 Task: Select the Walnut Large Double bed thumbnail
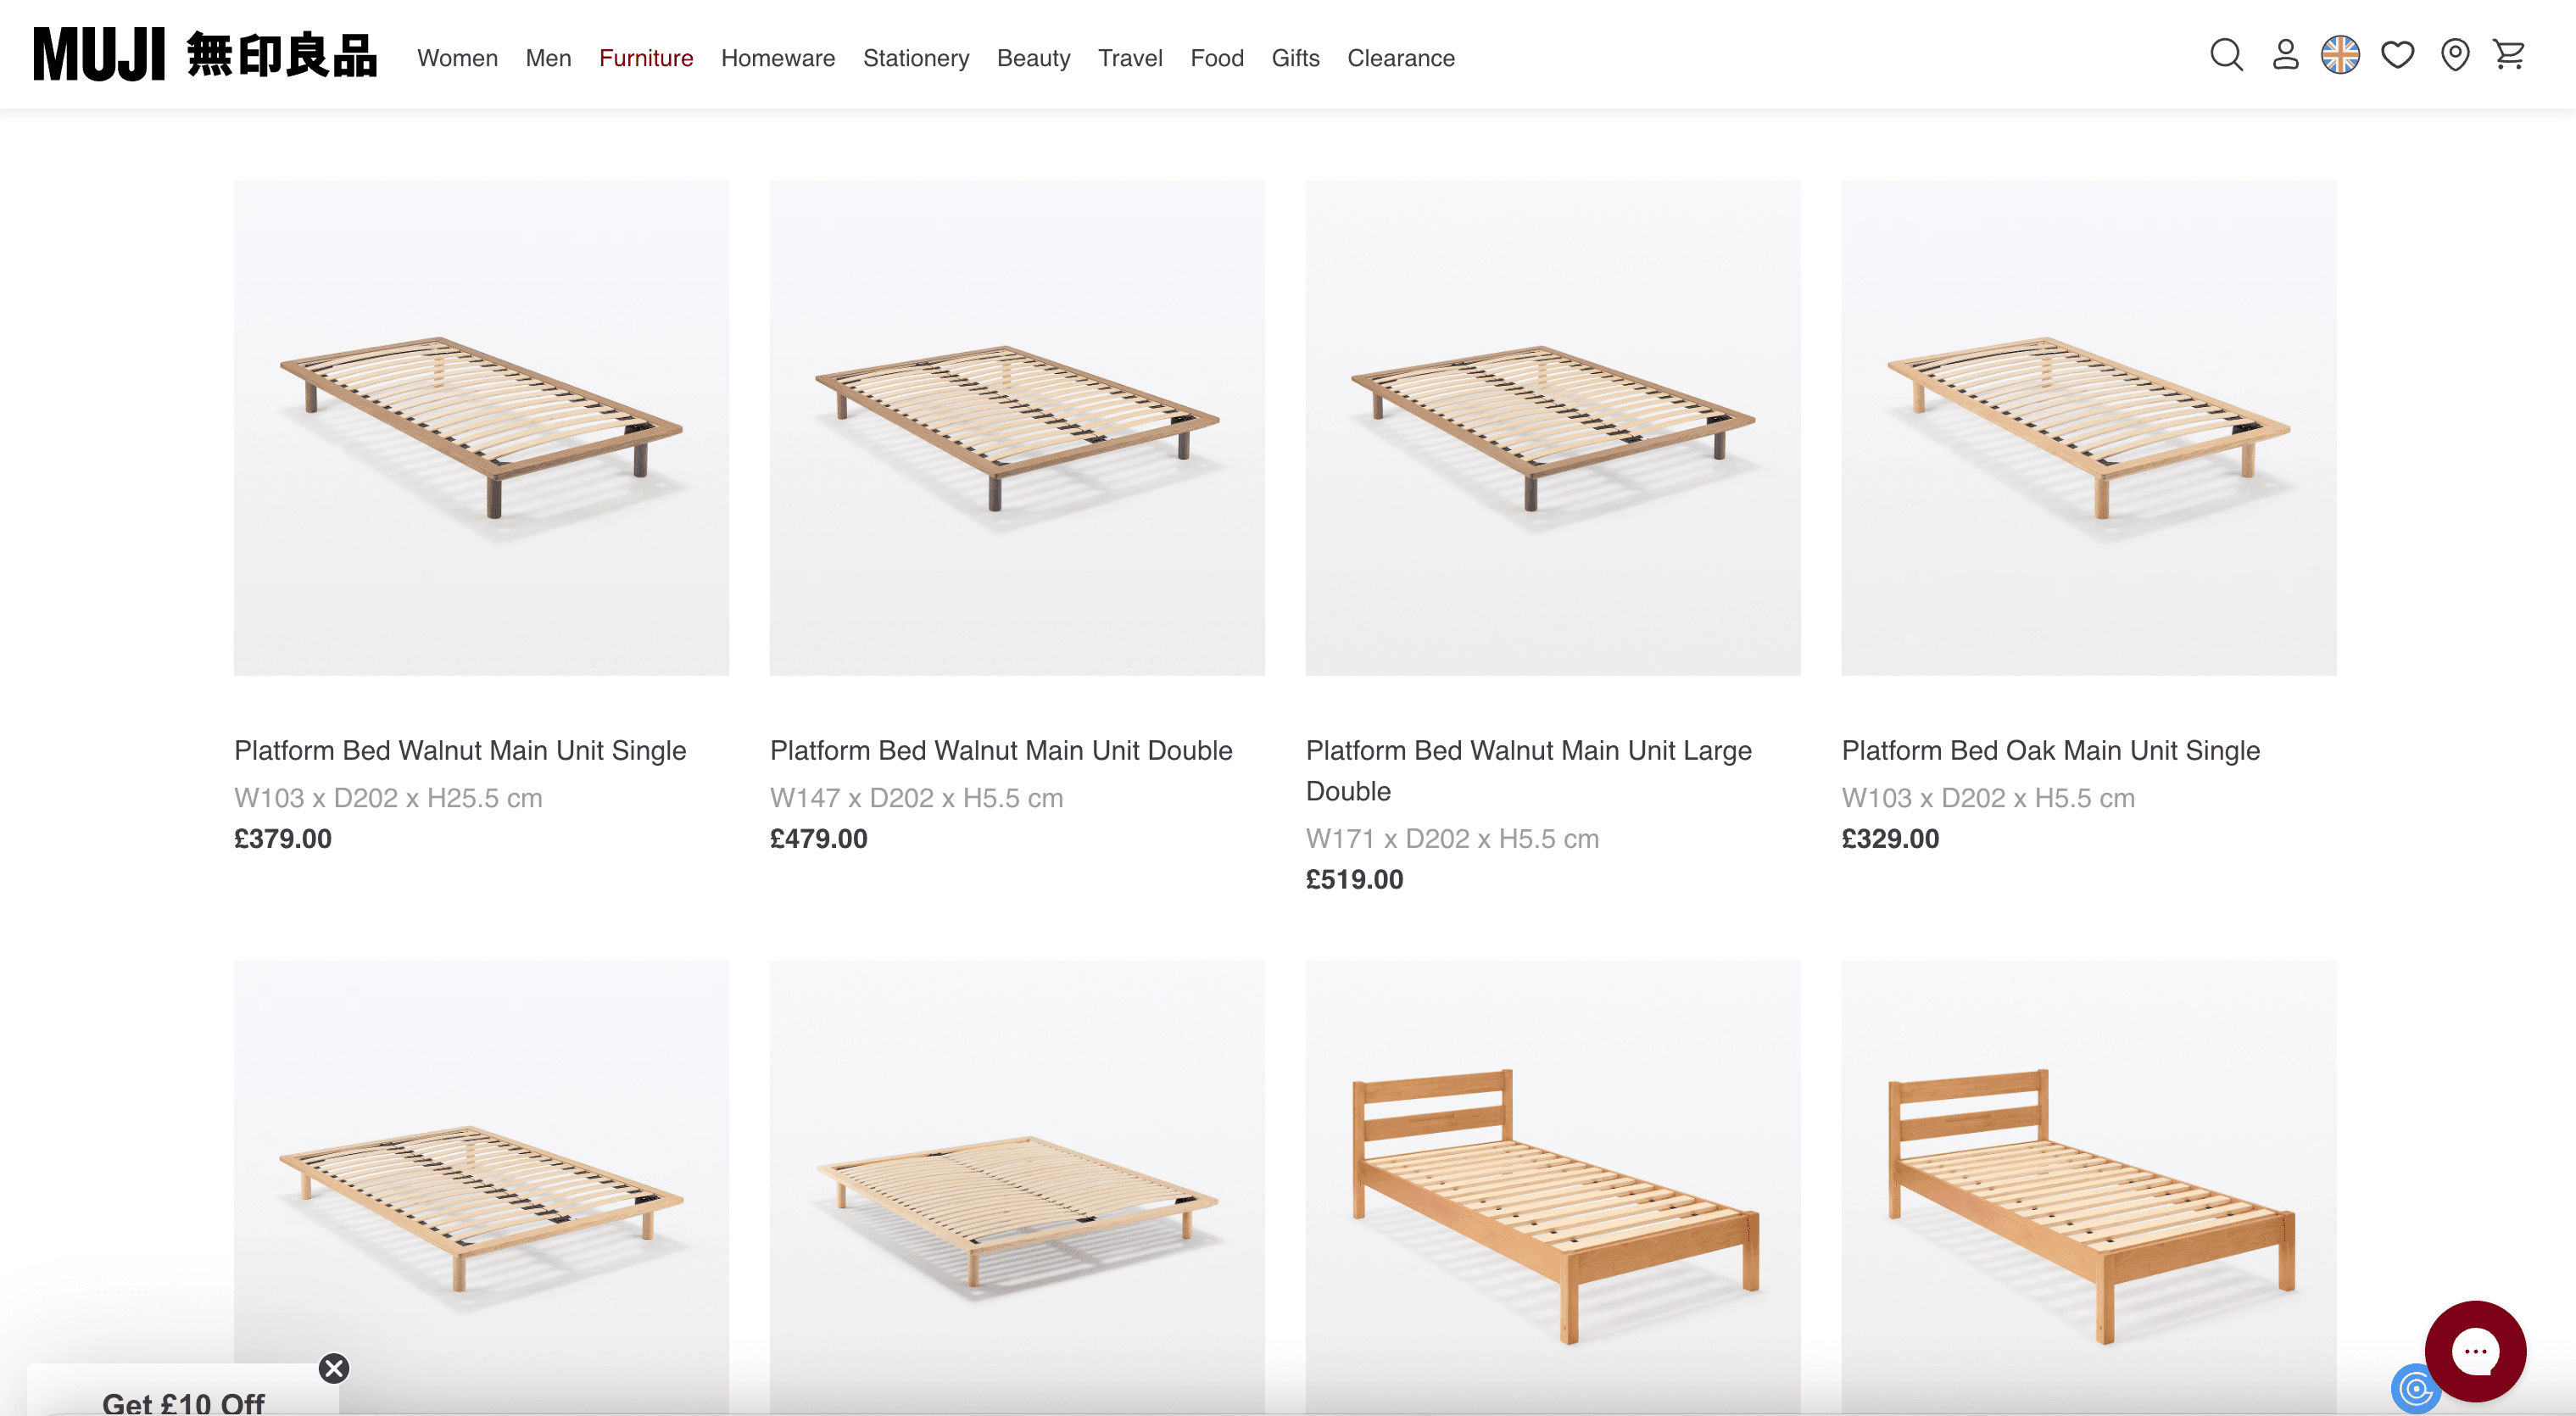click(1552, 428)
